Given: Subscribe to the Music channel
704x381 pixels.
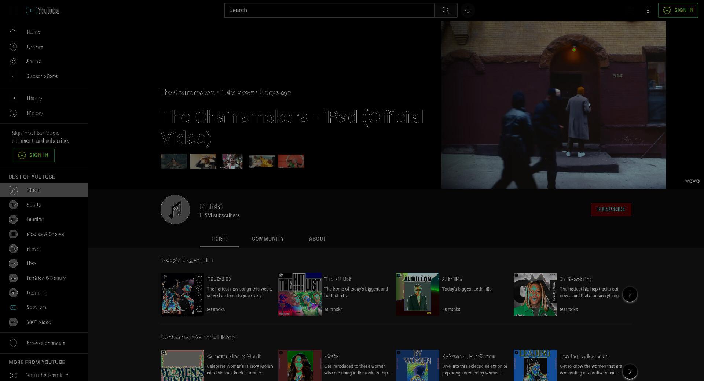Looking at the screenshot, I should (611, 210).
